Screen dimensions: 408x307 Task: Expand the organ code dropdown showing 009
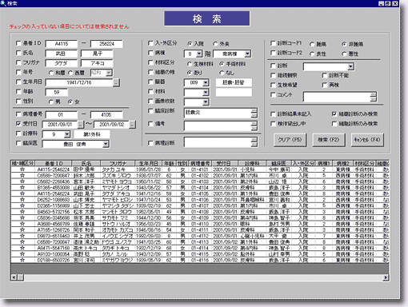[206, 82]
